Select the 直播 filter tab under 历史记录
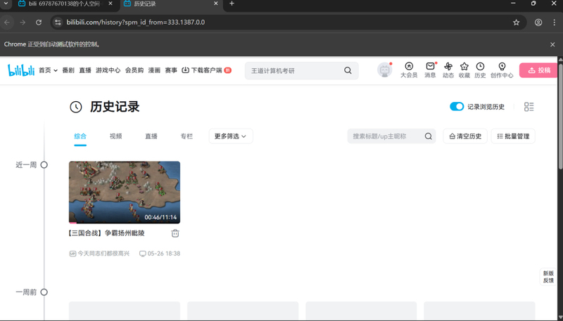Screen dimensions: 563x321 151,136
